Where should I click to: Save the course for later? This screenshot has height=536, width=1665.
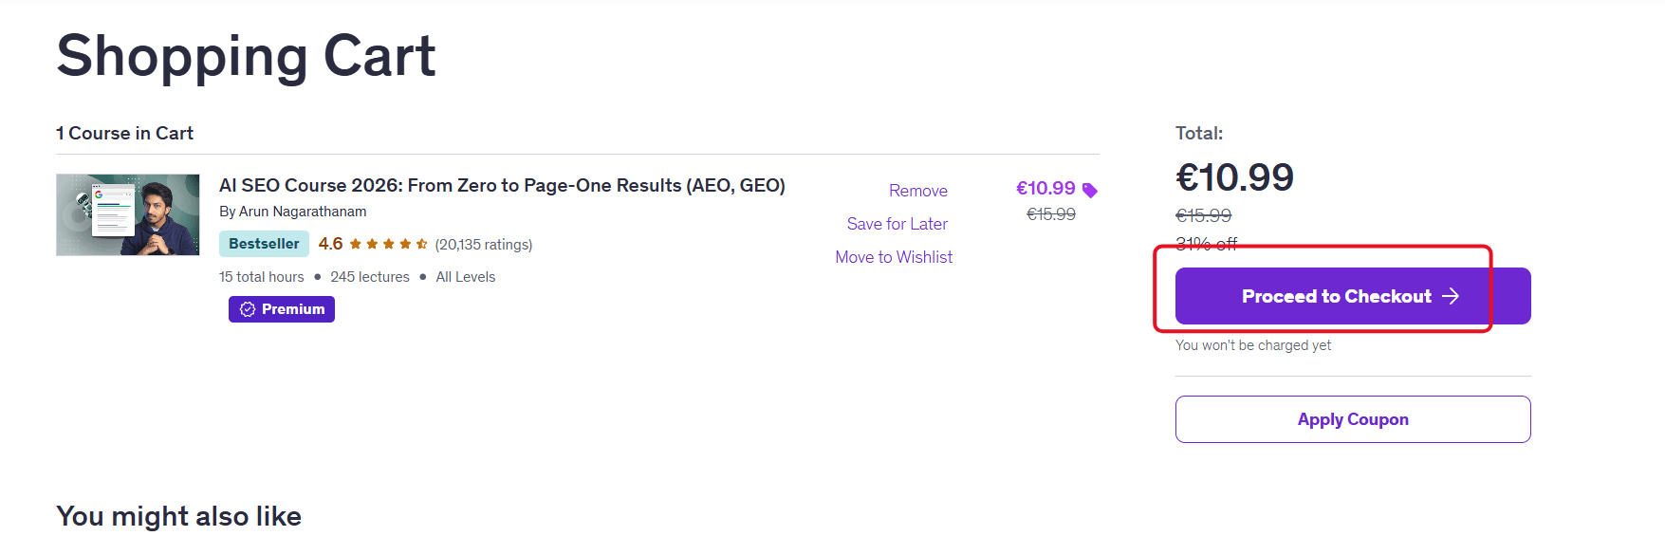click(x=897, y=224)
